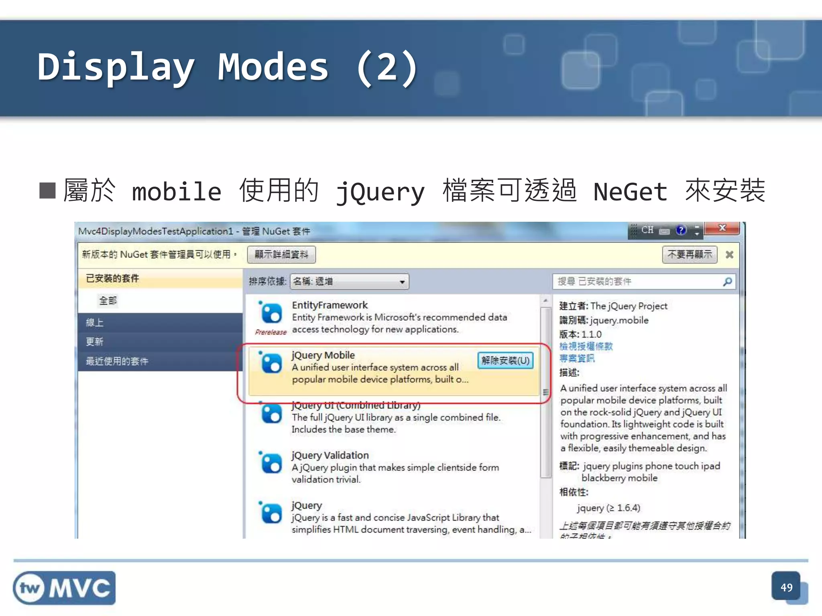Switch to the 線上 tab
The width and height of the screenshot is (822, 616).
coord(161,322)
